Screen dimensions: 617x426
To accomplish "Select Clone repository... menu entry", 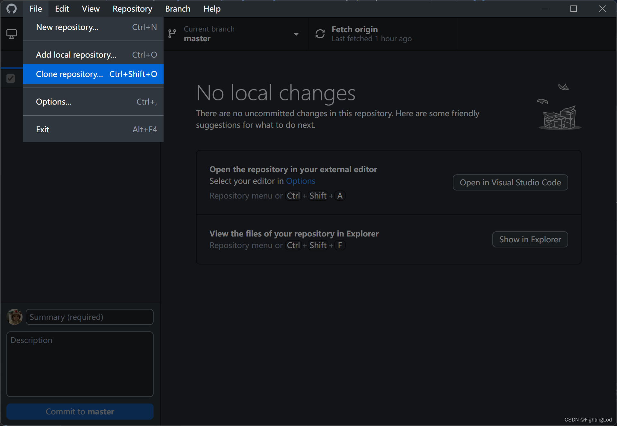I will pos(93,74).
